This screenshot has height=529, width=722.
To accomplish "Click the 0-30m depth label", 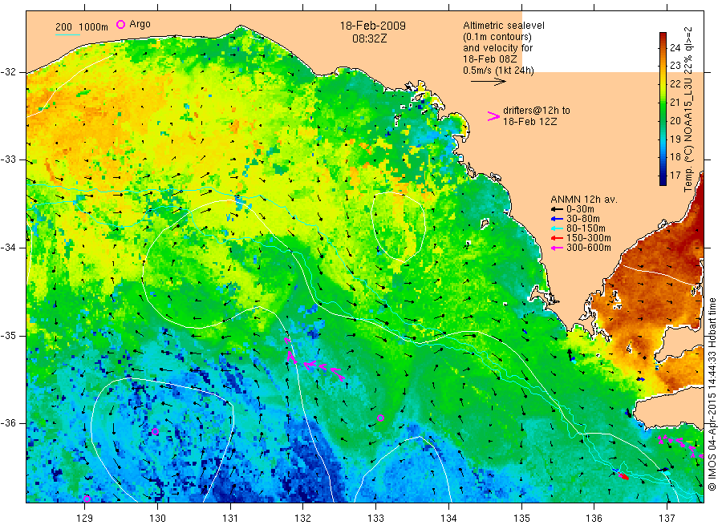I will 580,209.
